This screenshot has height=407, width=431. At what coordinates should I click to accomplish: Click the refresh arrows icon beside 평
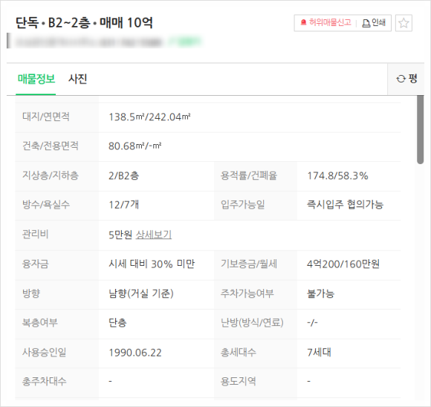click(x=401, y=79)
